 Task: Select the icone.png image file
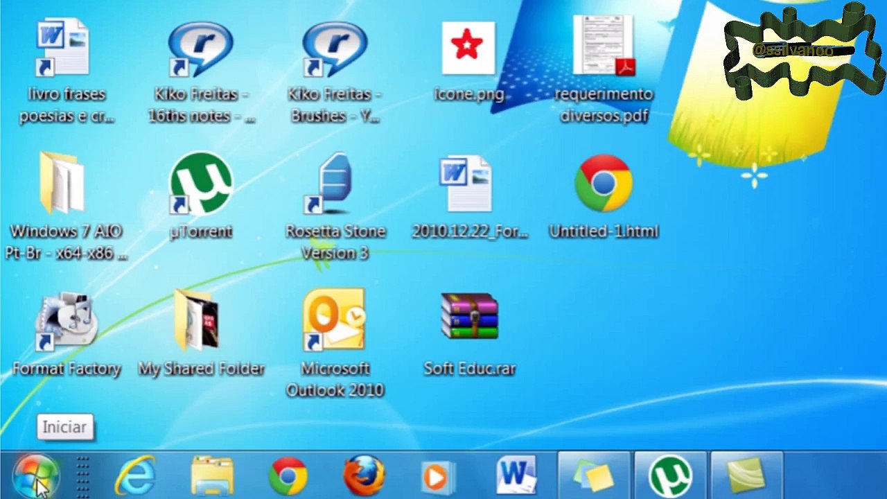click(468, 48)
